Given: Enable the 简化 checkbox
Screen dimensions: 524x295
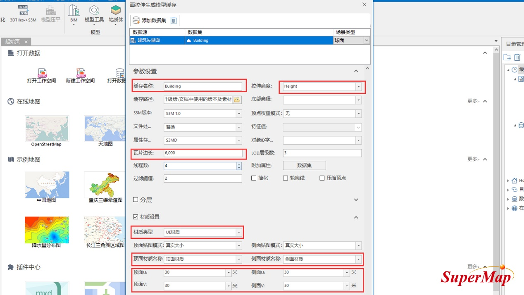Looking at the screenshot, I should [x=254, y=178].
